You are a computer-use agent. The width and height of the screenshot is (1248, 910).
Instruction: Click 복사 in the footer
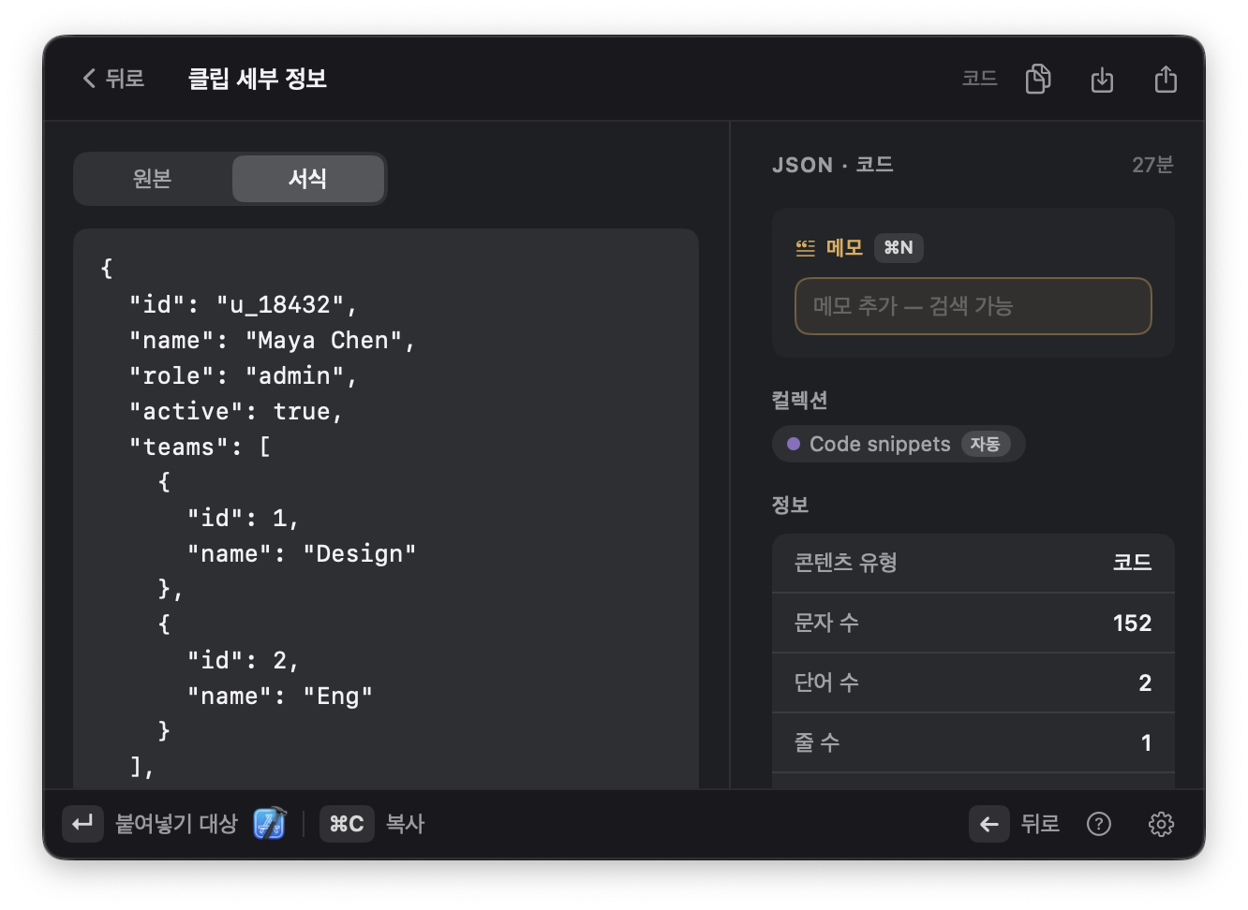406,824
